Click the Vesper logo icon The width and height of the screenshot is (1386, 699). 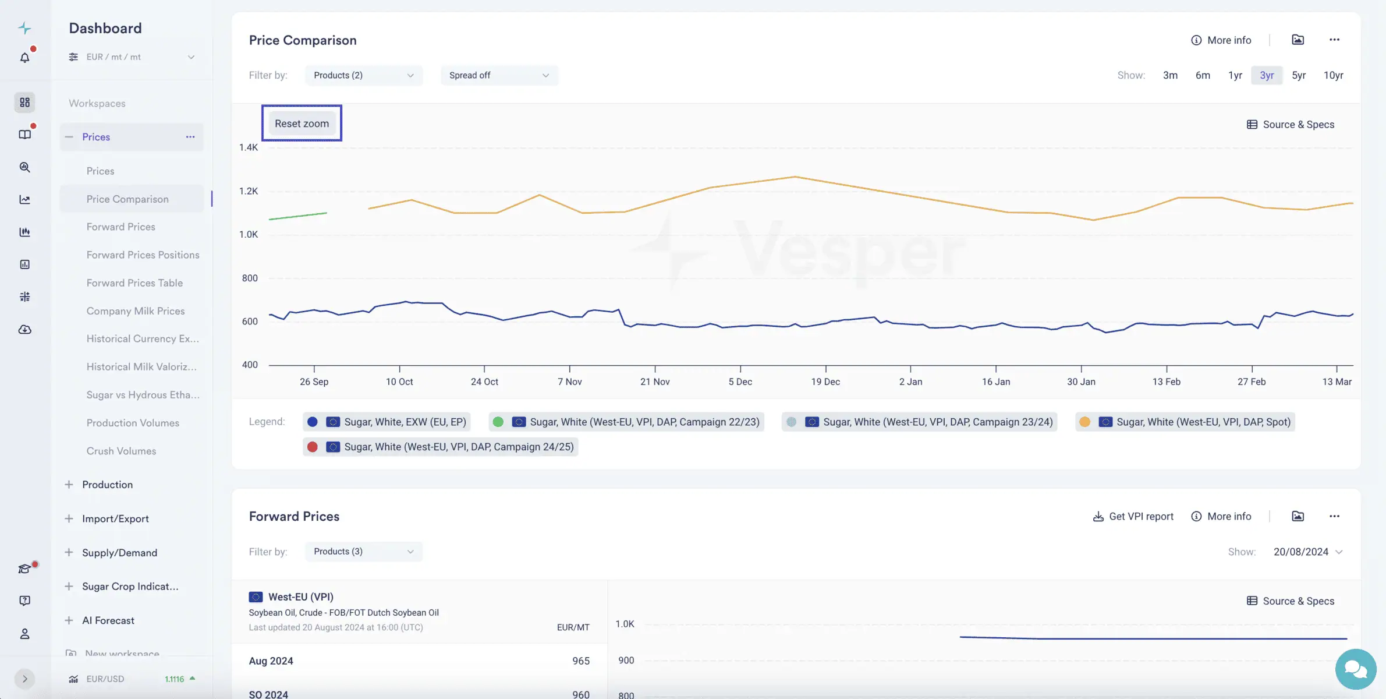click(x=24, y=28)
